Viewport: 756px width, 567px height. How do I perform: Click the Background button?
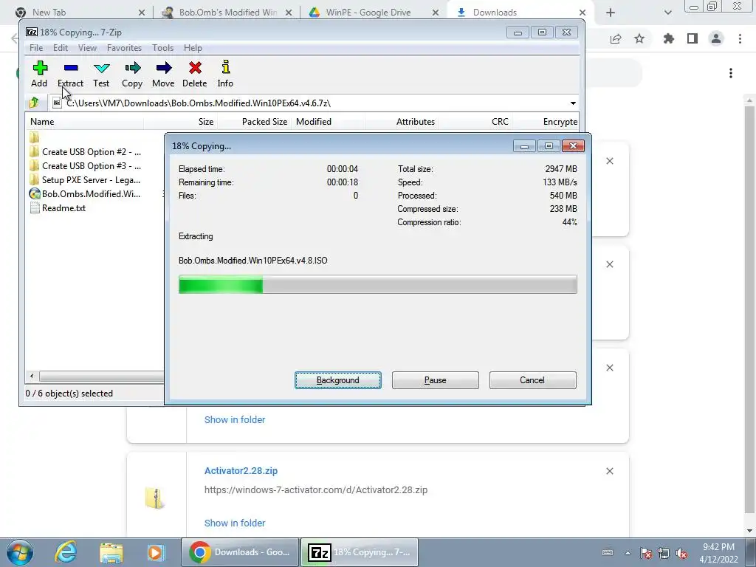(x=338, y=380)
